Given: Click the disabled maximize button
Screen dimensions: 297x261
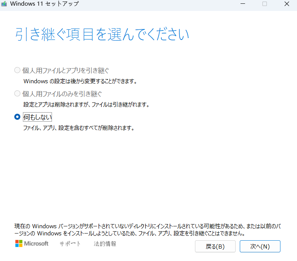Looking at the screenshot, I should pos(265,4).
